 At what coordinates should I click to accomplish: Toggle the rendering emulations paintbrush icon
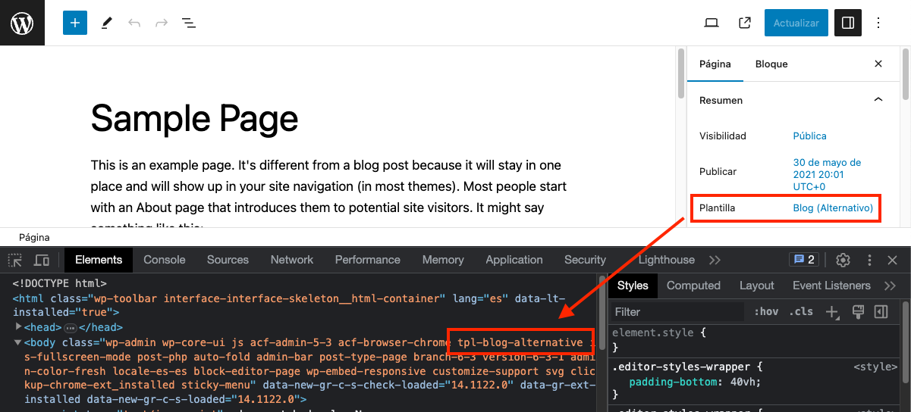point(858,311)
